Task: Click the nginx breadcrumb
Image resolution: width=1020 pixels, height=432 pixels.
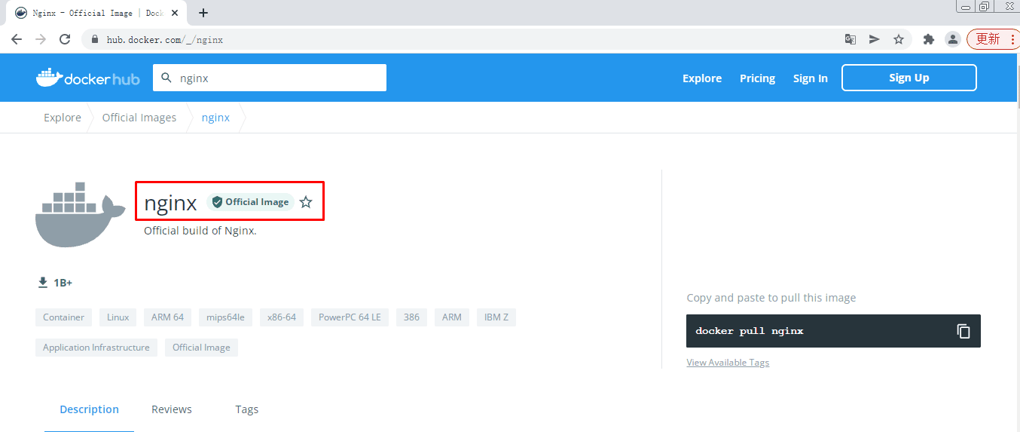Action: pos(215,118)
